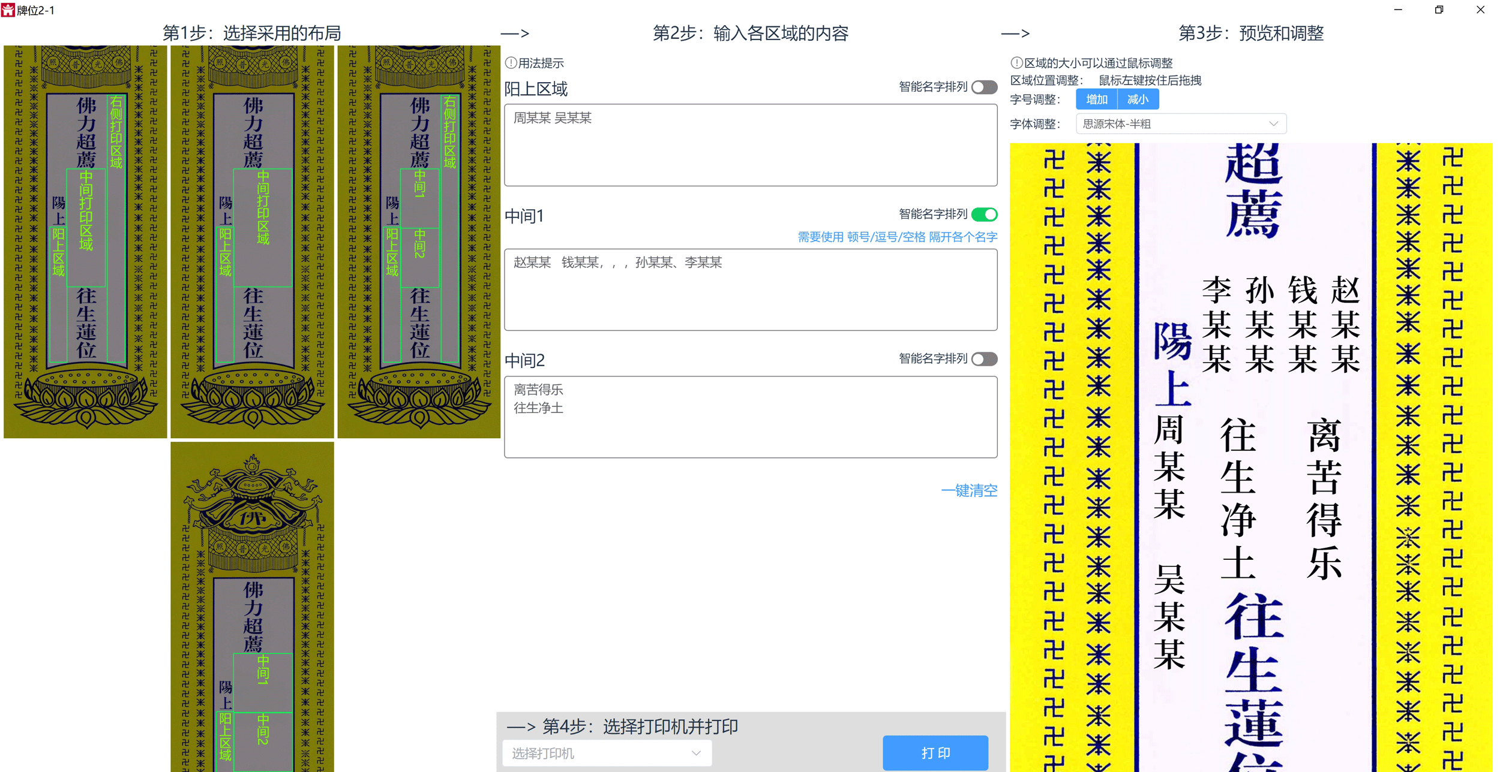The height and width of the screenshot is (772, 1500).
Task: Click the font dropdown chevron arrow
Action: point(1273,124)
